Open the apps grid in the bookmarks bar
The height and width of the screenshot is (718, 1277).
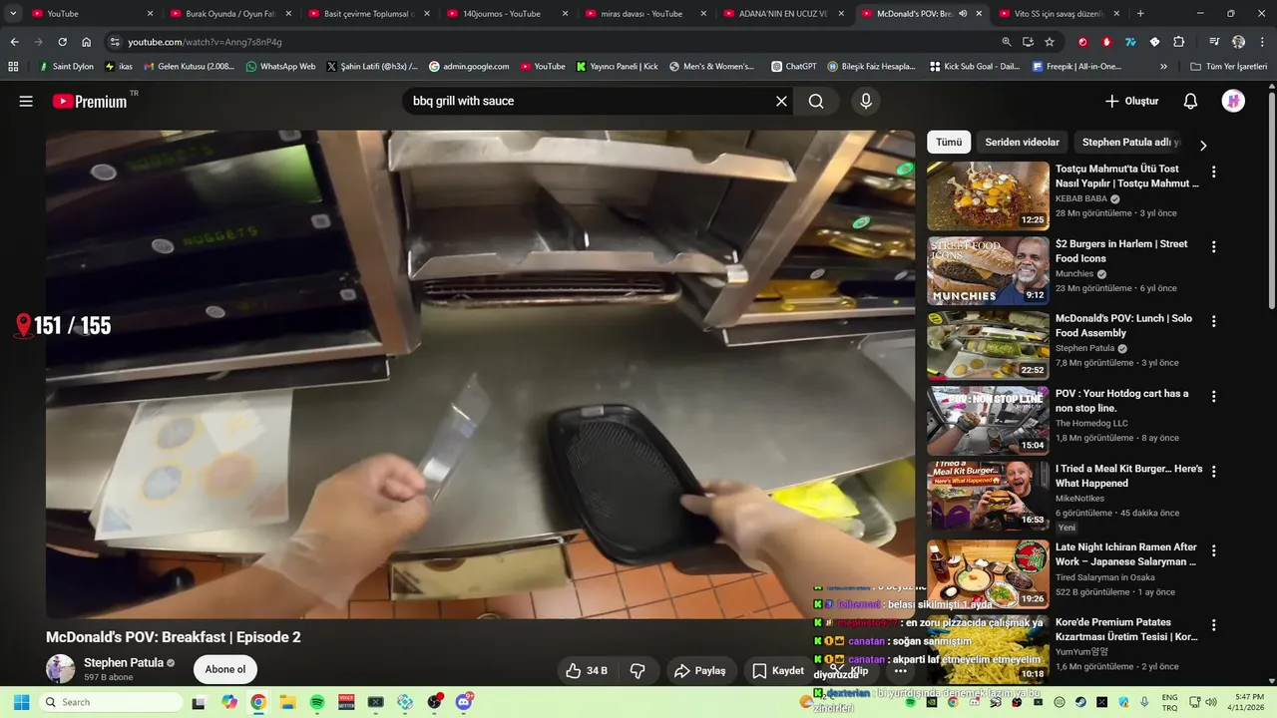pyautogui.click(x=13, y=66)
